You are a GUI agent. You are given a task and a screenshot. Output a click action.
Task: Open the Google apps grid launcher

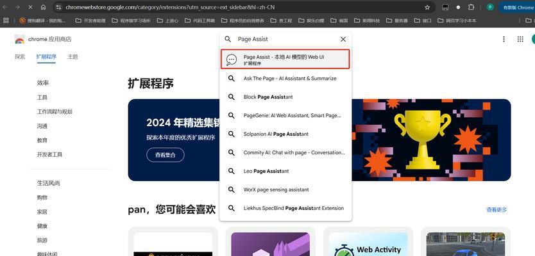[520, 39]
